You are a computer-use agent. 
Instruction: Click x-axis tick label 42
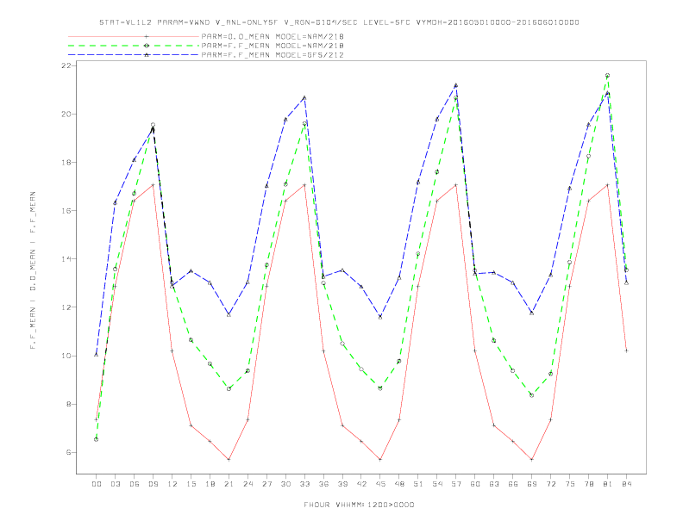point(361,484)
